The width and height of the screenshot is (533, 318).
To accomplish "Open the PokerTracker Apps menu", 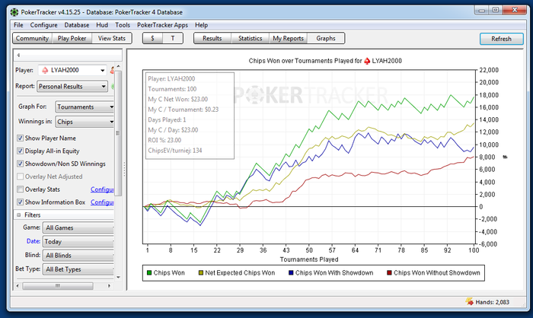I will click(x=162, y=25).
